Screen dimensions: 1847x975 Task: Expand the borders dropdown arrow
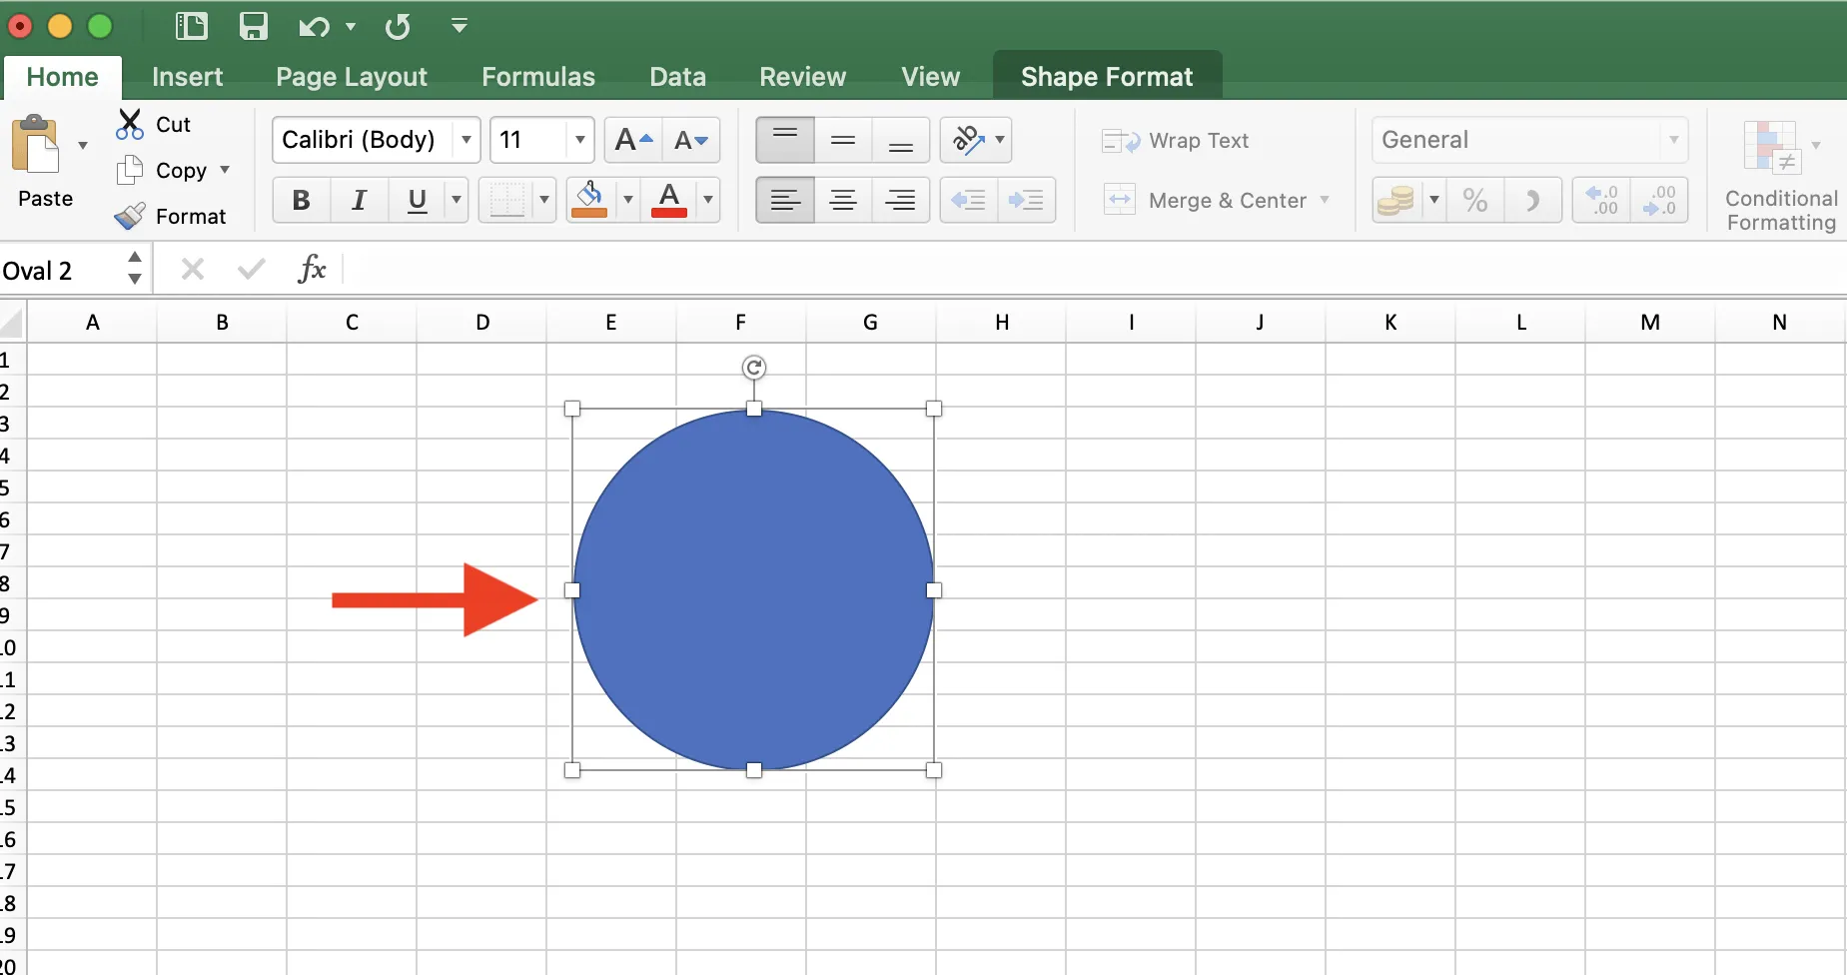[544, 200]
